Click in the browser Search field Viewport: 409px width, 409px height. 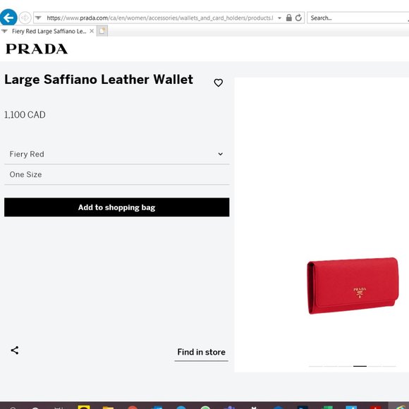pos(358,18)
